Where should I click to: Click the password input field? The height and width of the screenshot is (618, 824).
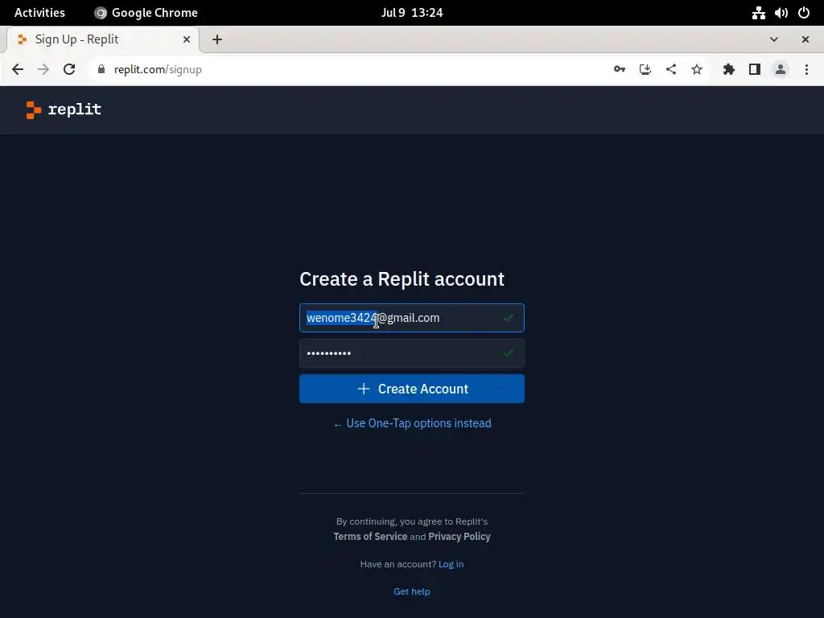click(x=412, y=353)
